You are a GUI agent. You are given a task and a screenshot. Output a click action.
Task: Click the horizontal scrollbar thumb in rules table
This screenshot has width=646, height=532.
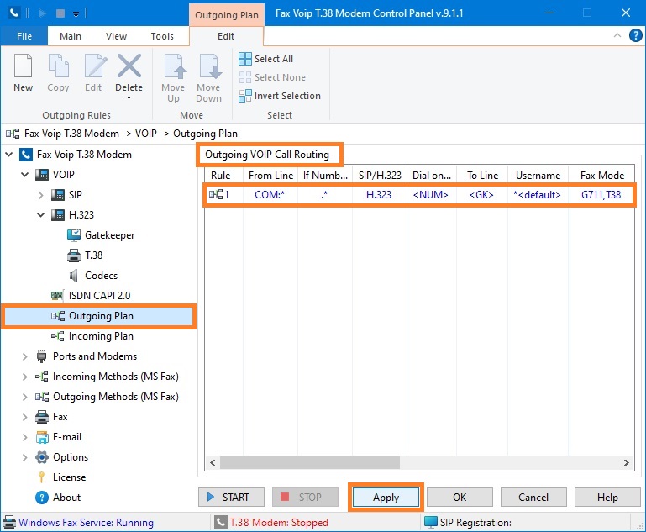[x=310, y=463]
